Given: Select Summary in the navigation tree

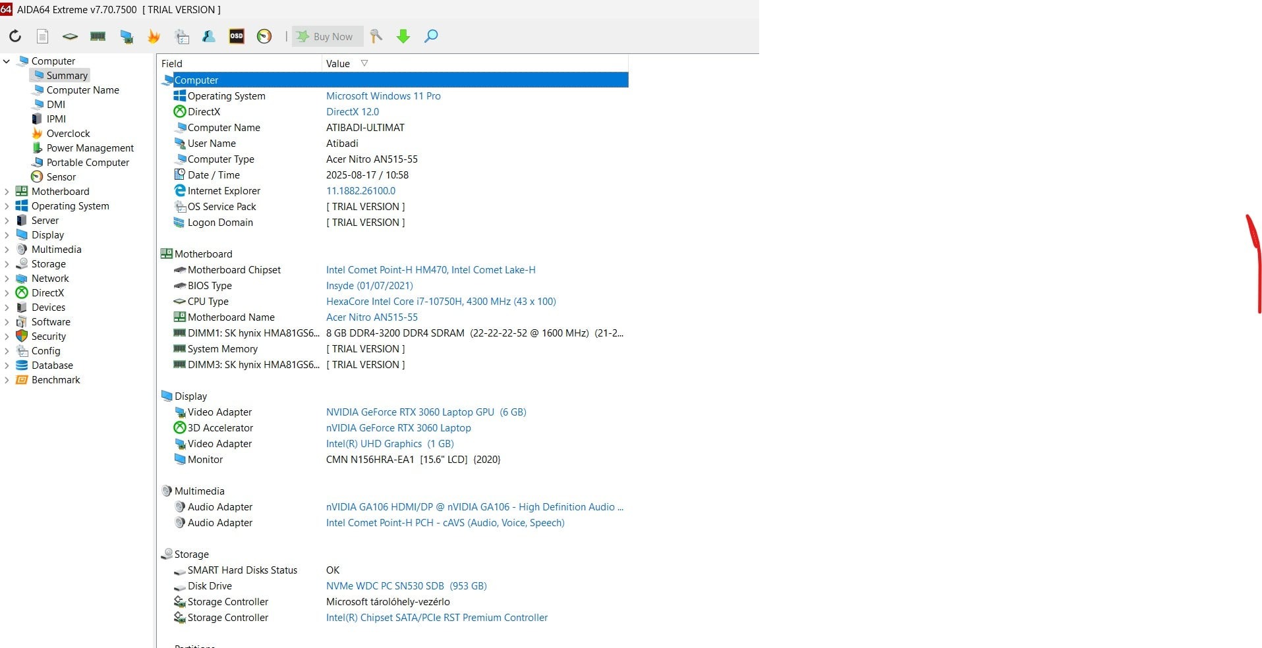Looking at the screenshot, I should [67, 76].
